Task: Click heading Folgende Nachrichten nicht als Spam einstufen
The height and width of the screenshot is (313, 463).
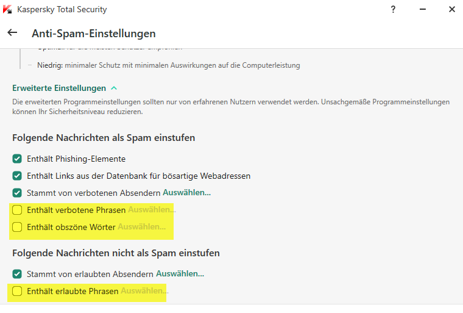Action: coord(116,253)
